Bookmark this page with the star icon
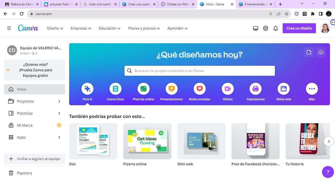This screenshot has height=181, width=335. 287,14
